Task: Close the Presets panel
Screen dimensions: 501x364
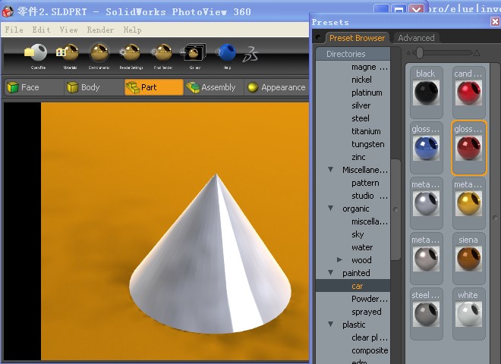Action: pos(495,22)
